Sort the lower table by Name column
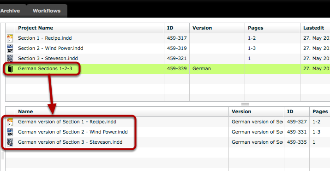 pos(122,112)
